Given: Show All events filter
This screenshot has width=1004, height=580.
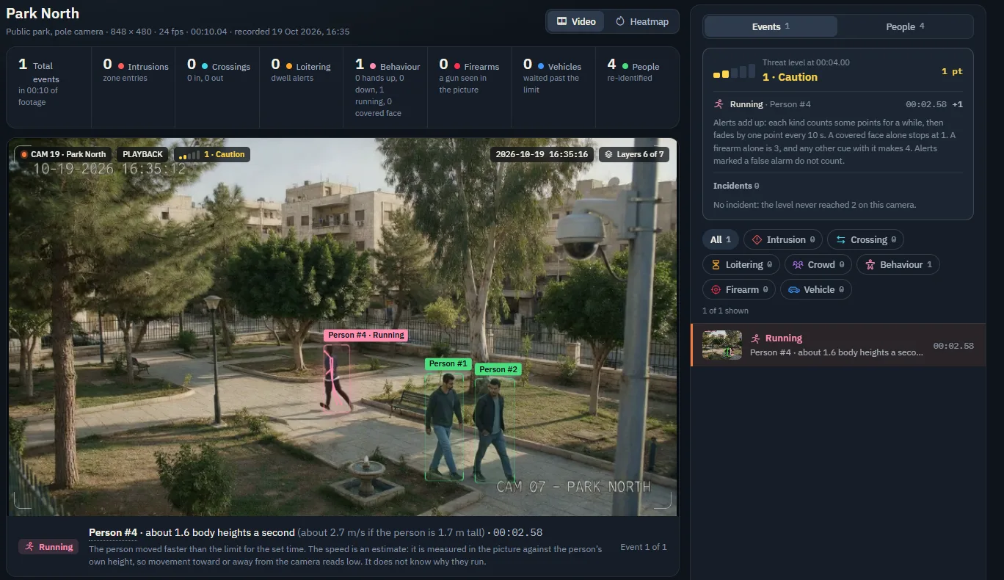Looking at the screenshot, I should point(721,239).
